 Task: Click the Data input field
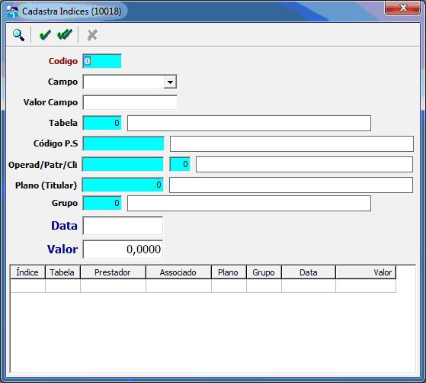pyautogui.click(x=123, y=226)
